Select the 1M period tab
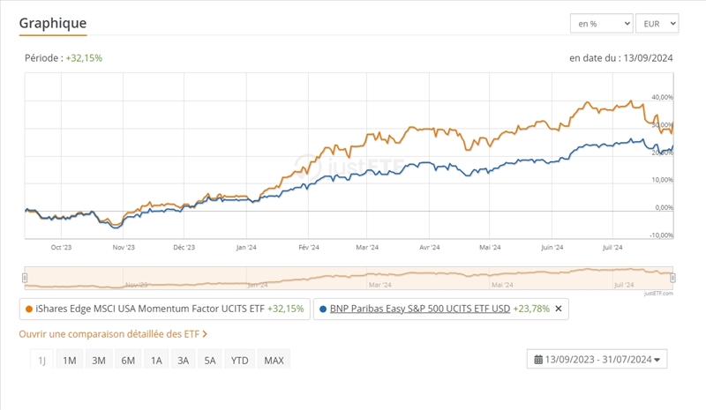 (x=70, y=361)
